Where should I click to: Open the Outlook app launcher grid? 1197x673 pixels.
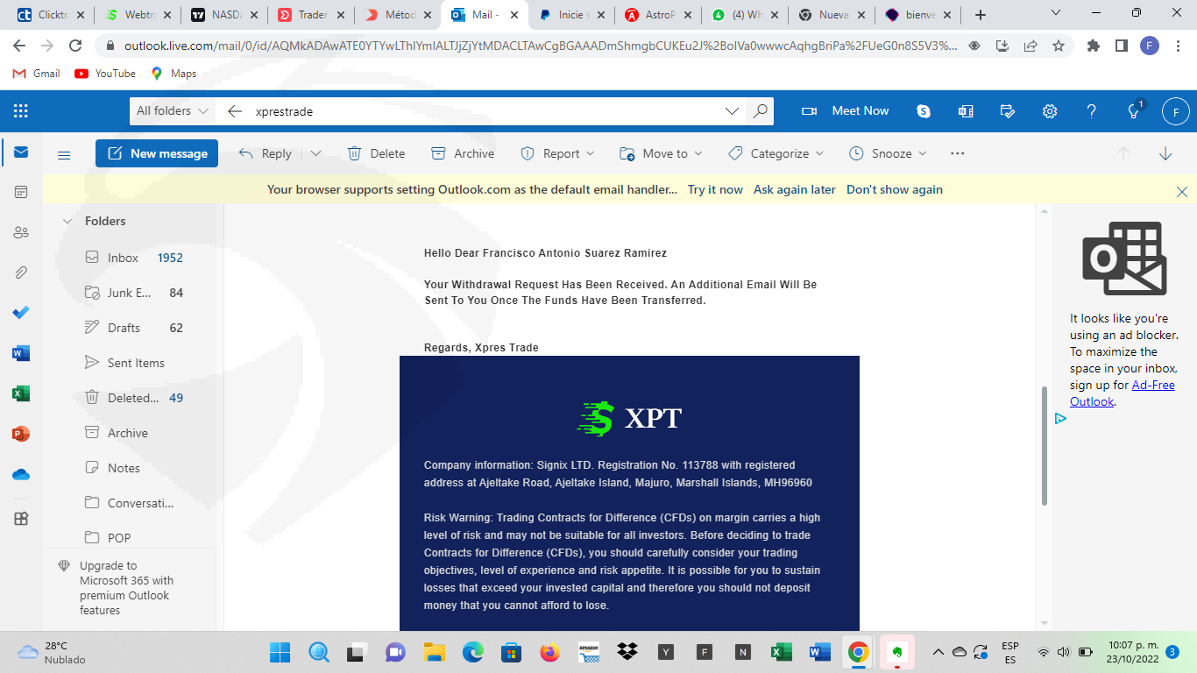pos(21,111)
